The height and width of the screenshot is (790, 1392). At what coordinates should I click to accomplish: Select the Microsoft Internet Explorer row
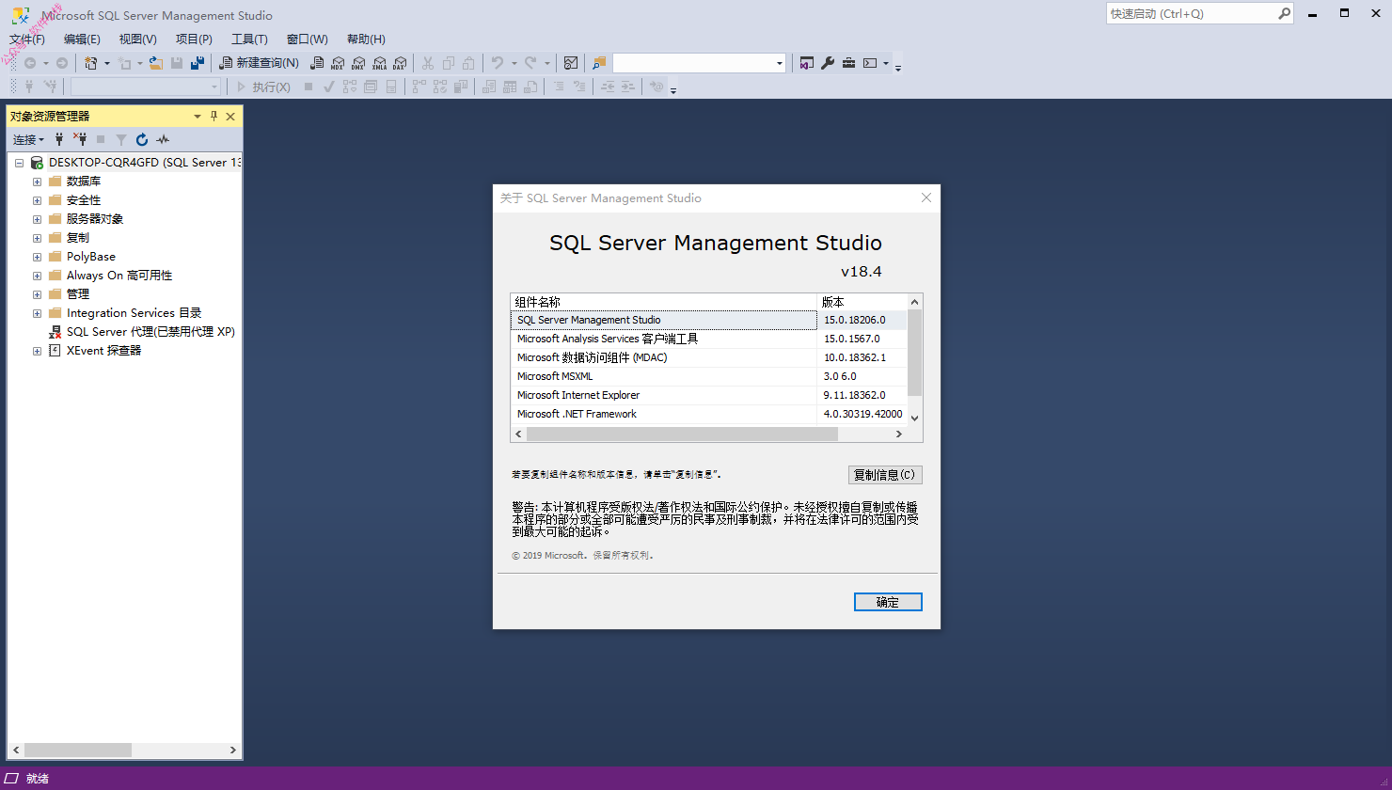pos(709,395)
